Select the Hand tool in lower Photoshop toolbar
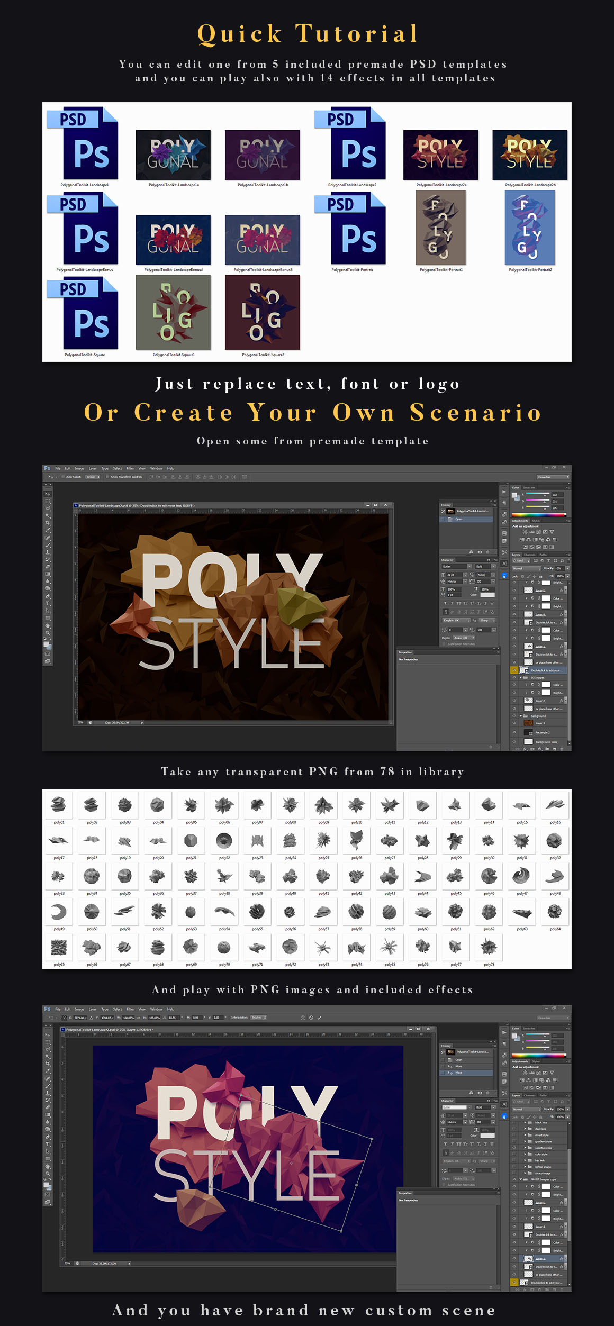Screen dimensions: 614x1326 [x=48, y=1166]
